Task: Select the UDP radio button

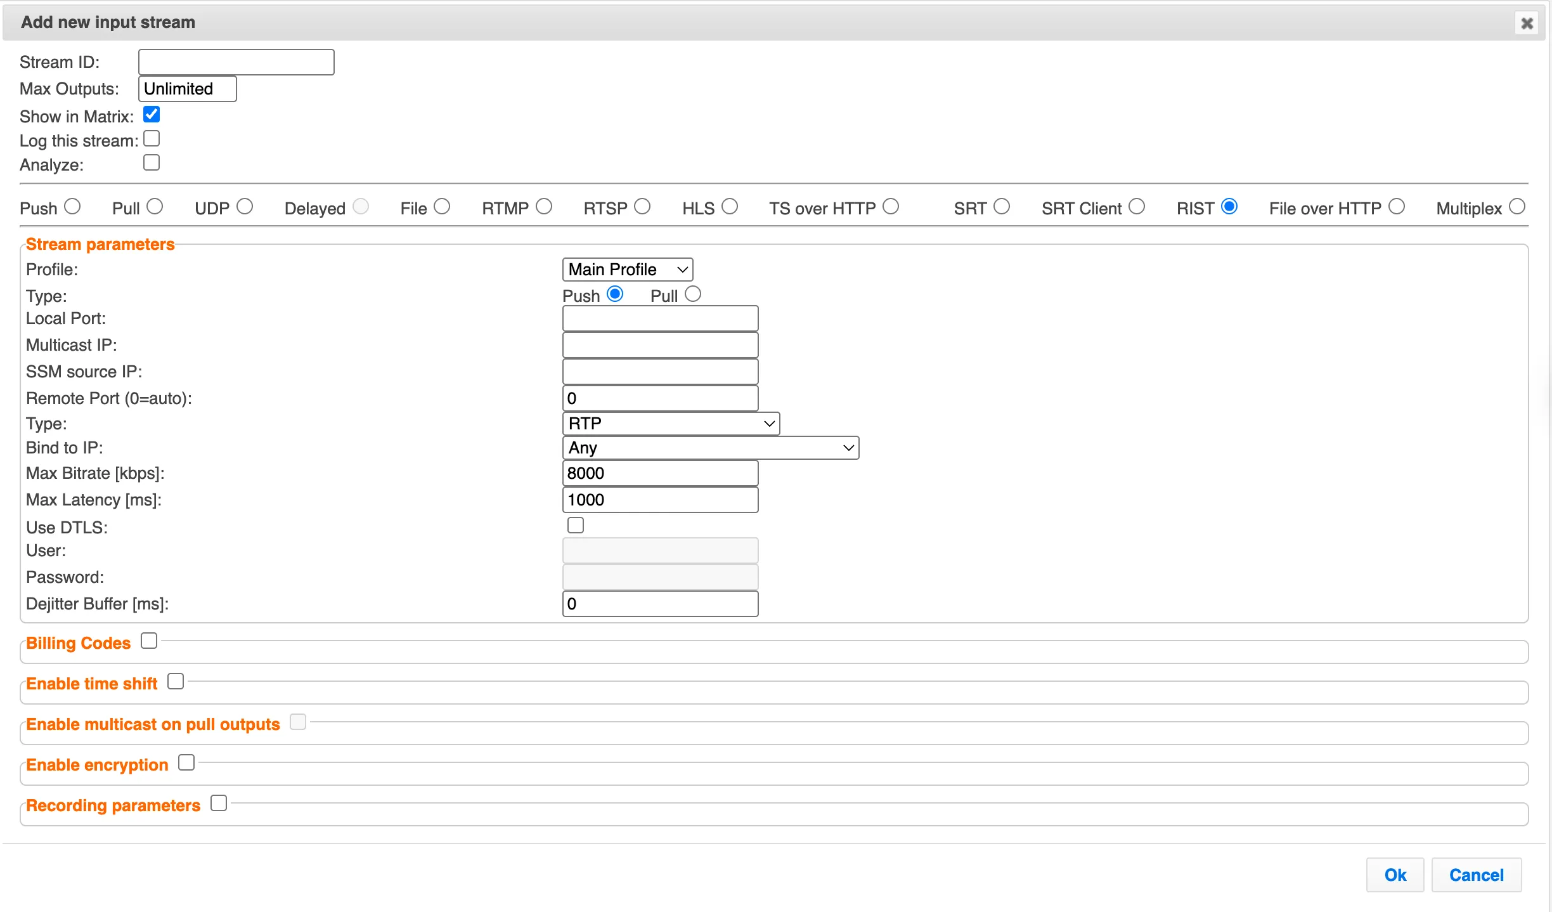Action: pos(245,206)
